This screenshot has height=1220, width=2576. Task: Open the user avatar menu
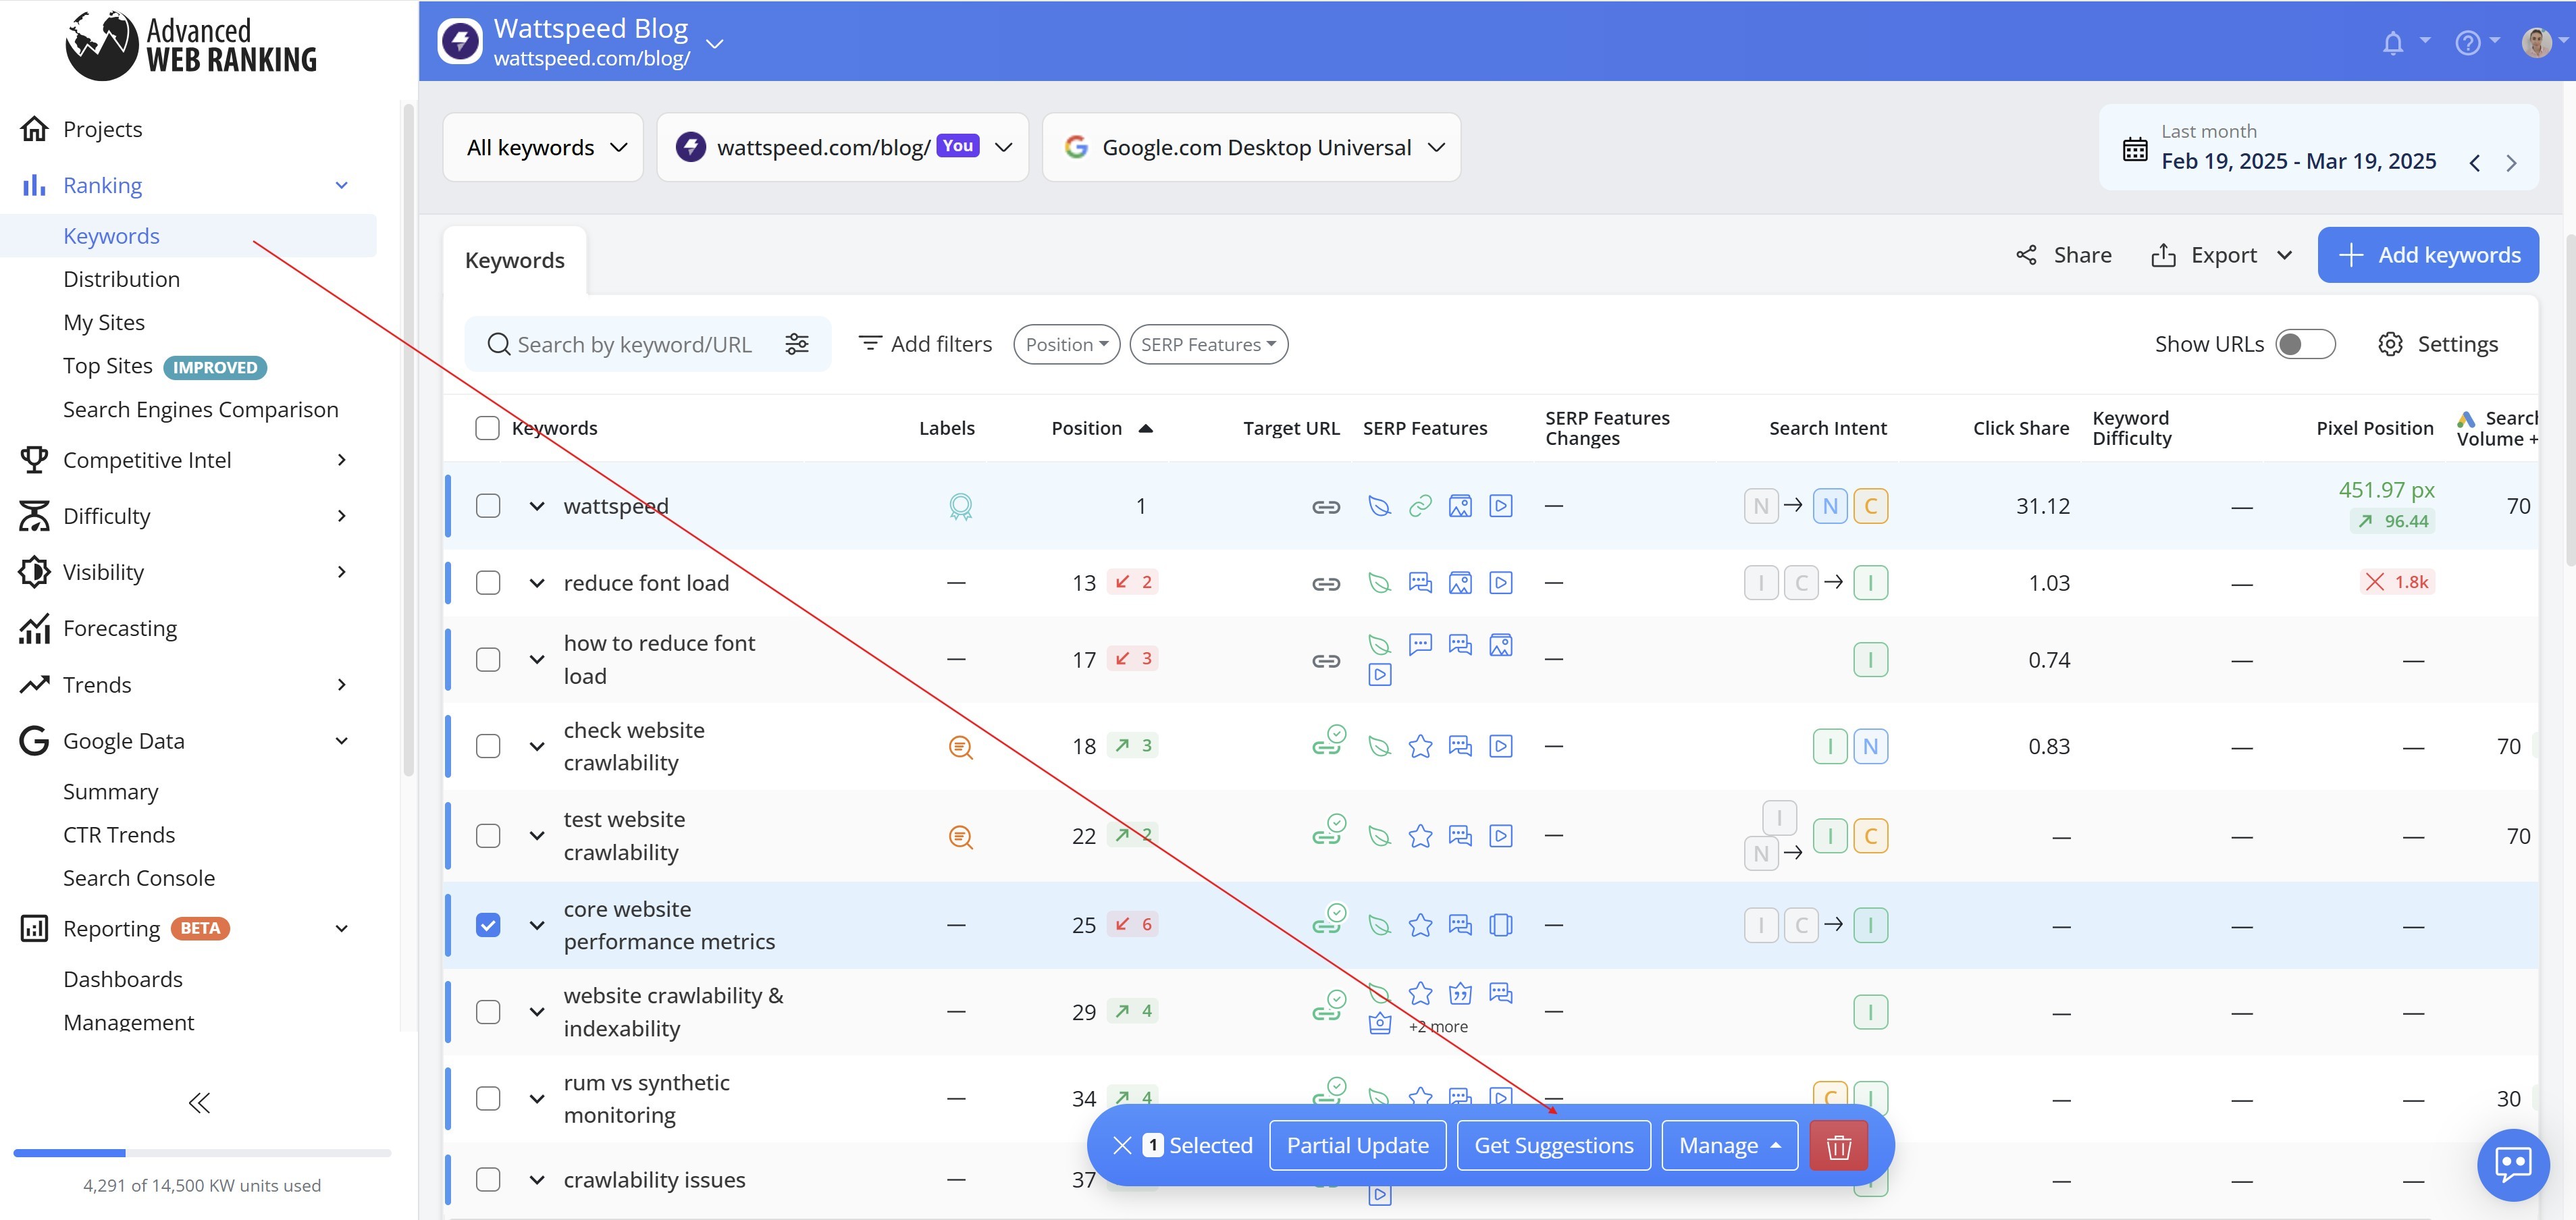coord(2536,42)
